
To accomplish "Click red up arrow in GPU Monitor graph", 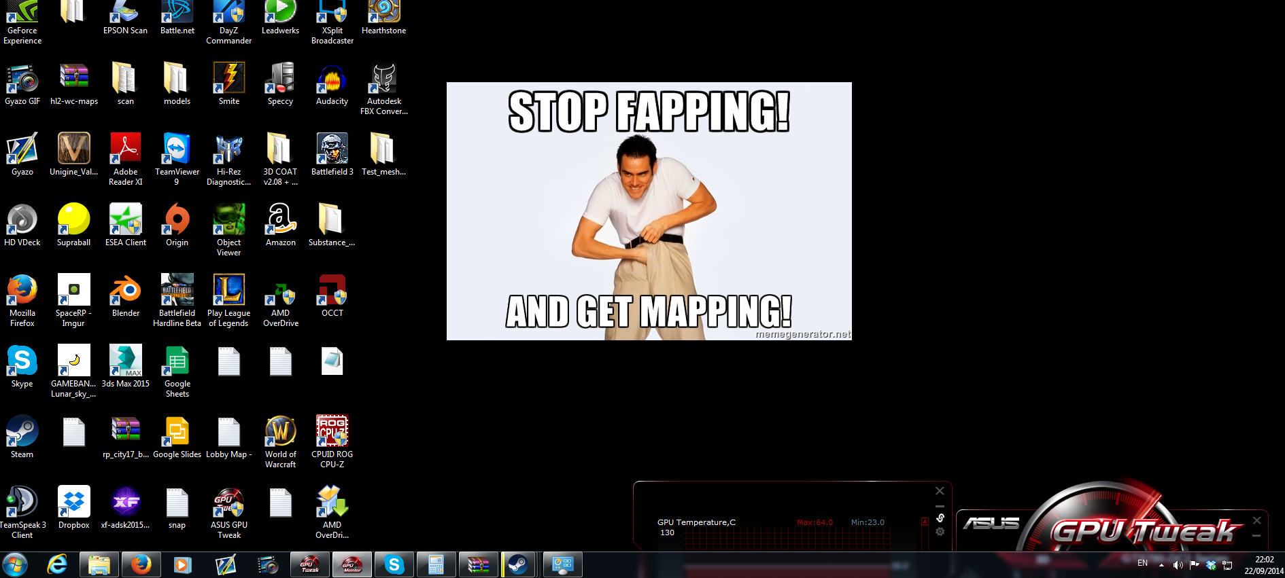I will [x=925, y=522].
